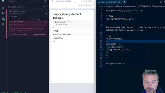Click the fold arrow at line 3
Image resolution: width=165 pixels, height=93 pixels.
pyautogui.click(x=103, y=9)
